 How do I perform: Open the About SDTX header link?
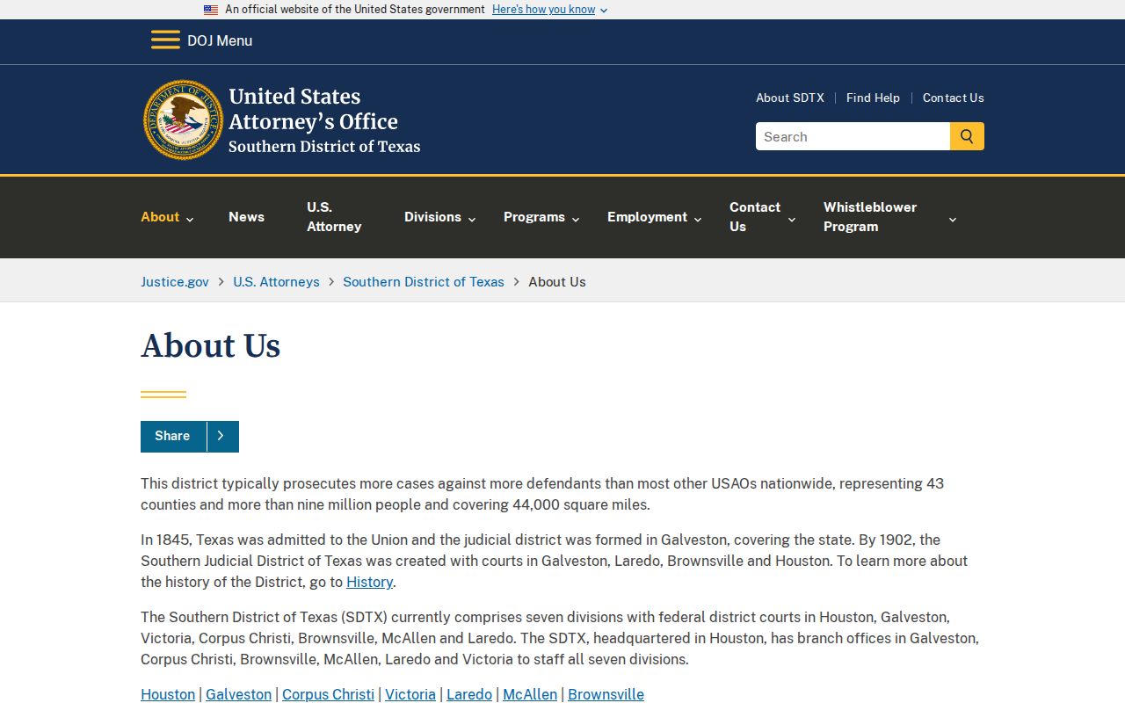coord(790,98)
